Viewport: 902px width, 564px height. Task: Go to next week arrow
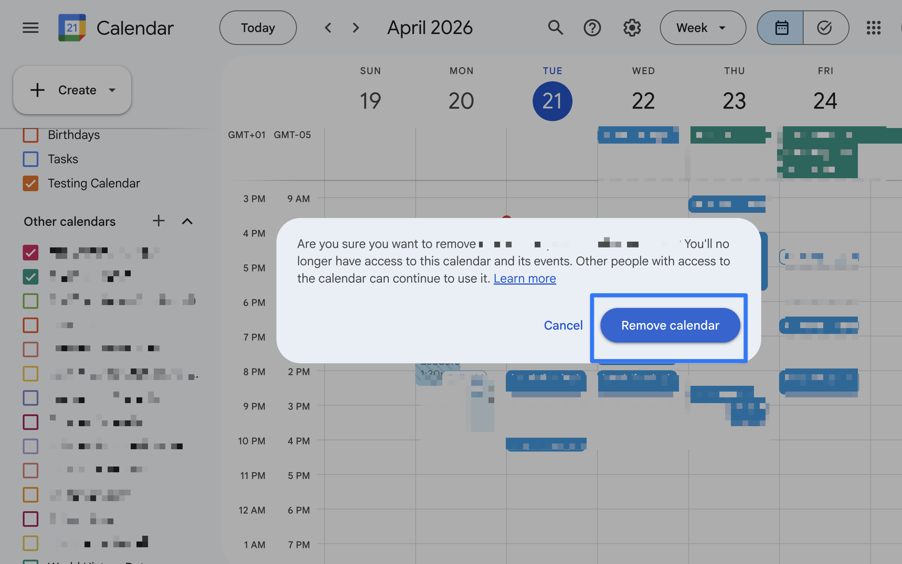(356, 28)
